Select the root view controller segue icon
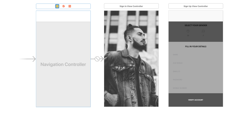Image resolution: width=232 pixels, height=118 pixels. point(97,59)
